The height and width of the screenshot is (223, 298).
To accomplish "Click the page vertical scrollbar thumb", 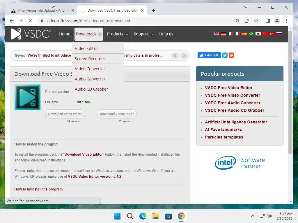I will click(x=290, y=92).
